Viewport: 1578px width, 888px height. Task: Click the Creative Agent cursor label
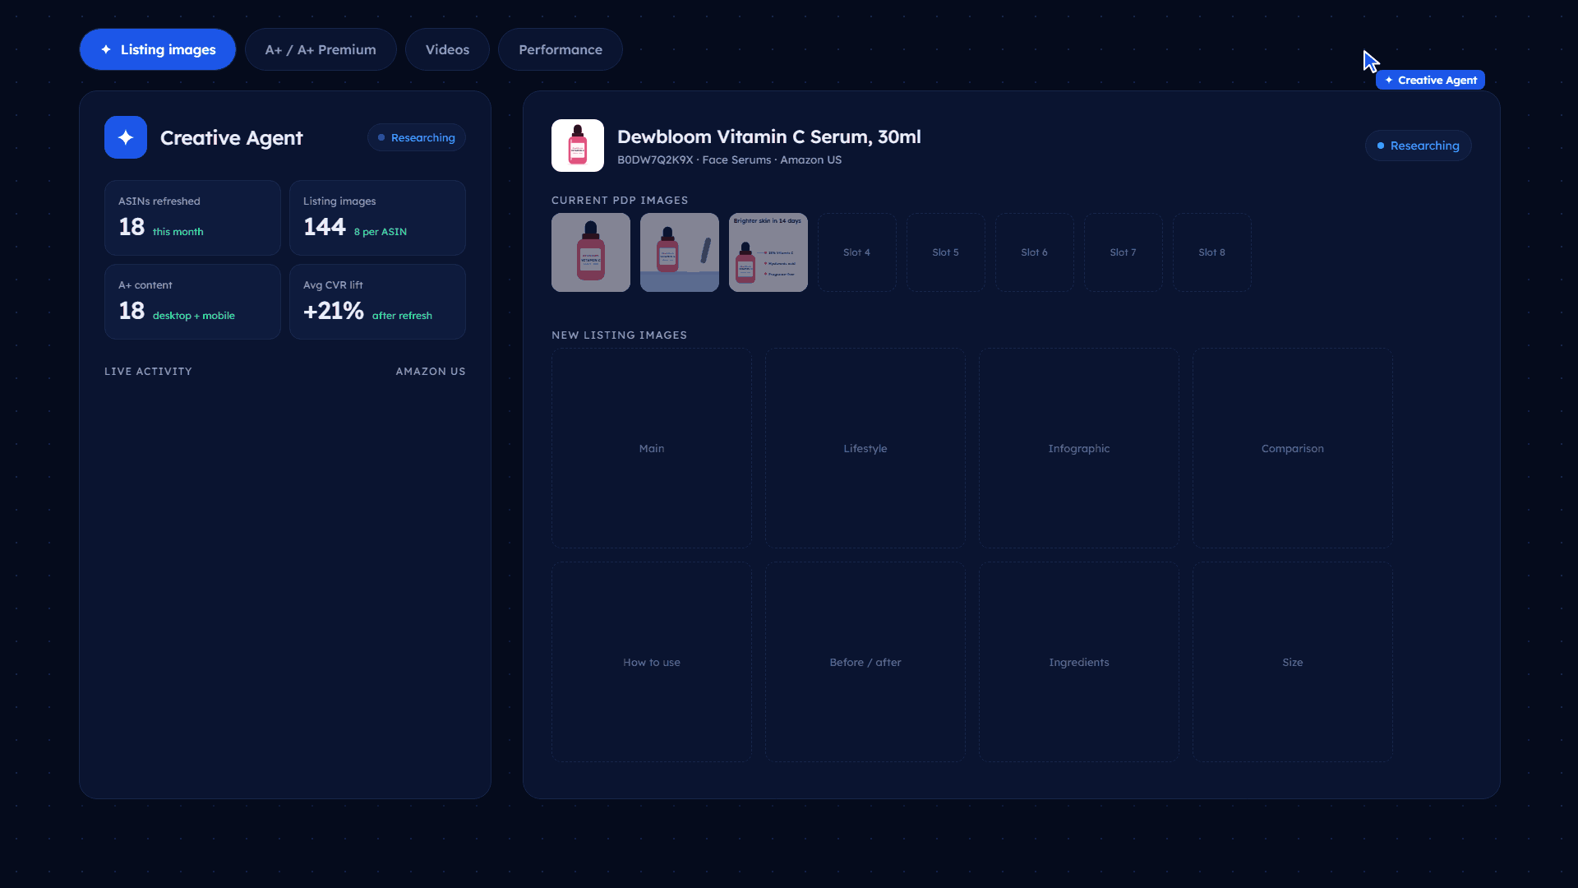[1430, 80]
